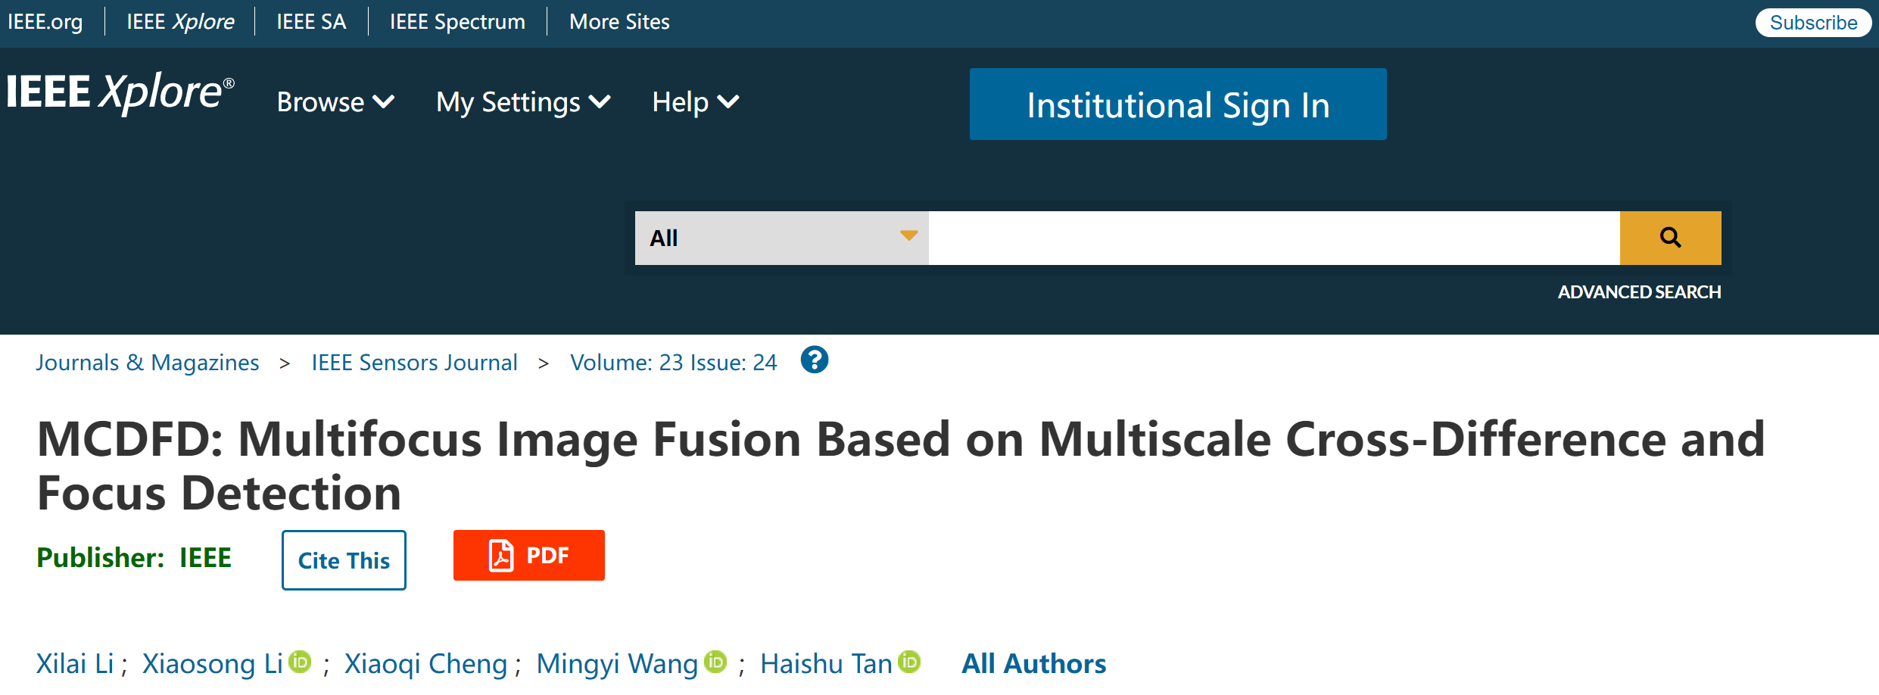Open Haishu Tan's ORCID icon
This screenshot has height=695, width=1879.
(x=909, y=662)
